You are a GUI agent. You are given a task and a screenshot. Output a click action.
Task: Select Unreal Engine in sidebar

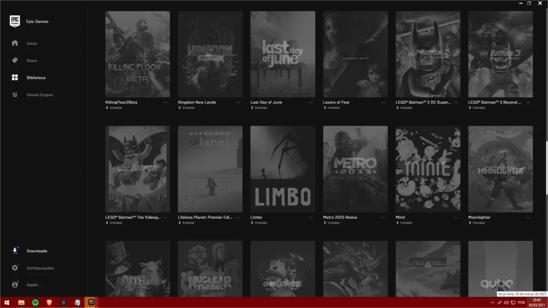[40, 95]
